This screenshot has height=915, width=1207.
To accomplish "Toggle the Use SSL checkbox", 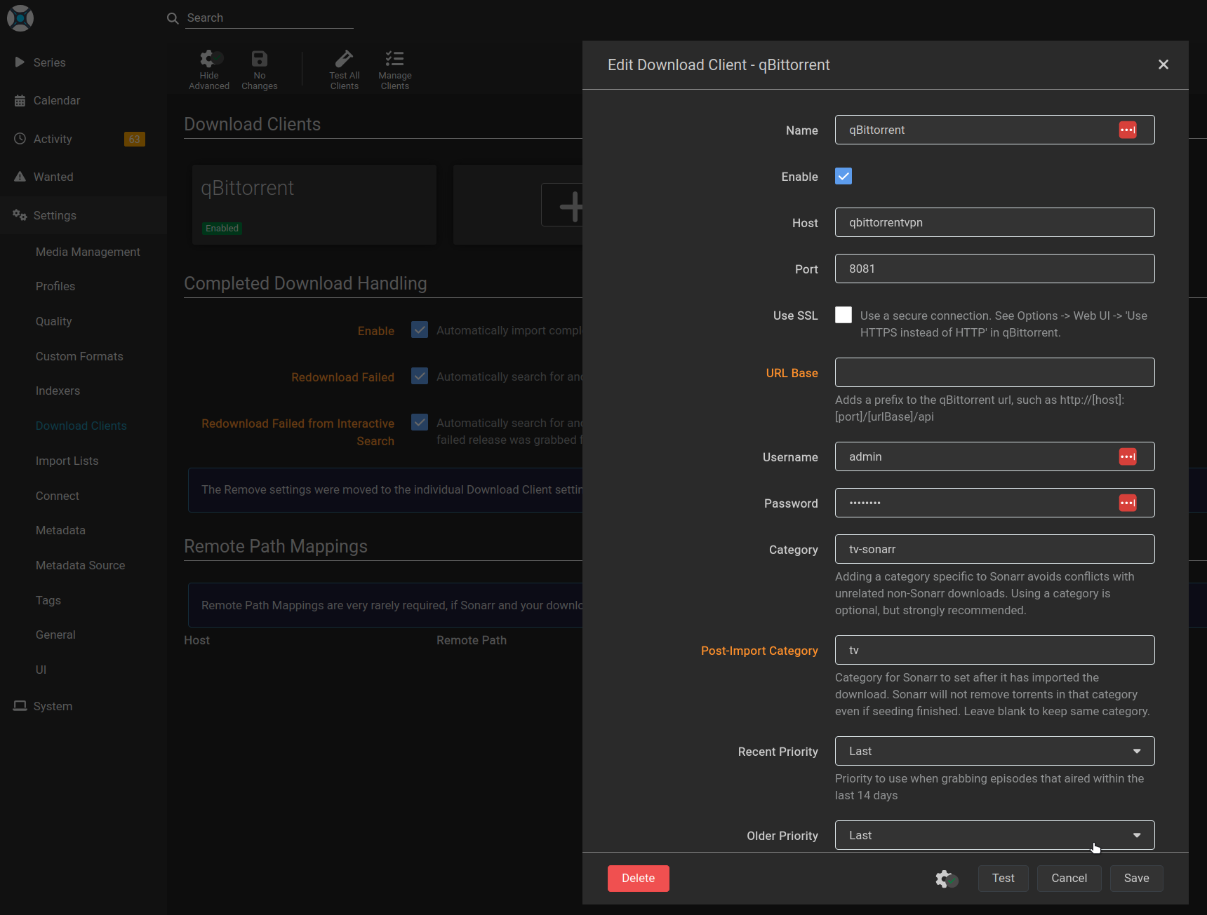I will tap(843, 315).
